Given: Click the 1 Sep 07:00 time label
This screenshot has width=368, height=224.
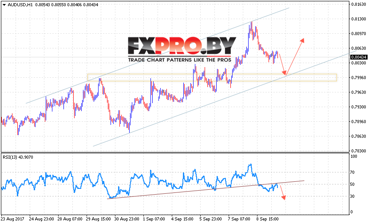Looking at the screenshot, I should click(x=154, y=219).
